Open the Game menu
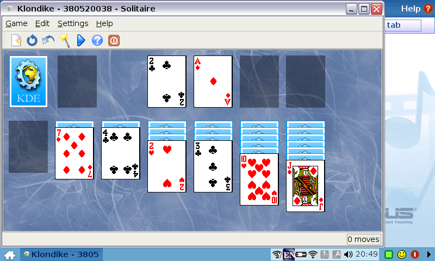The height and width of the screenshot is (261, 435). 16,23
